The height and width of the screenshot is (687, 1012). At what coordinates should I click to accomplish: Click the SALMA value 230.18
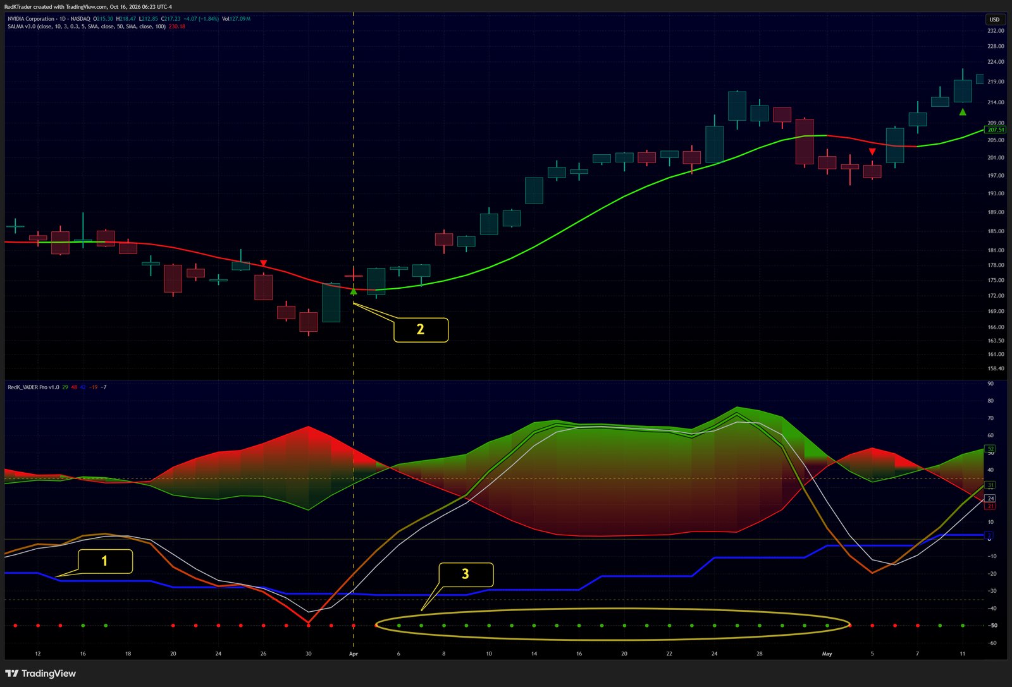pyautogui.click(x=177, y=27)
